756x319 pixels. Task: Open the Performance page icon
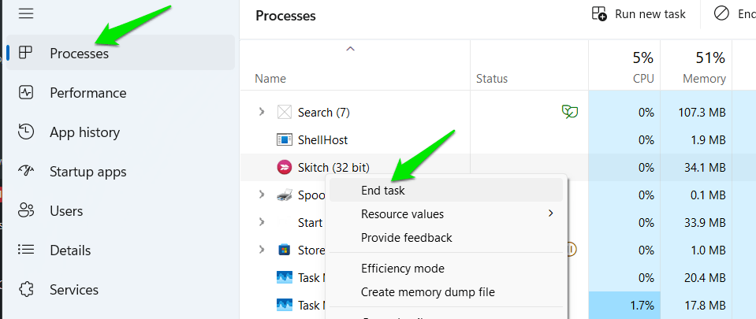click(26, 92)
